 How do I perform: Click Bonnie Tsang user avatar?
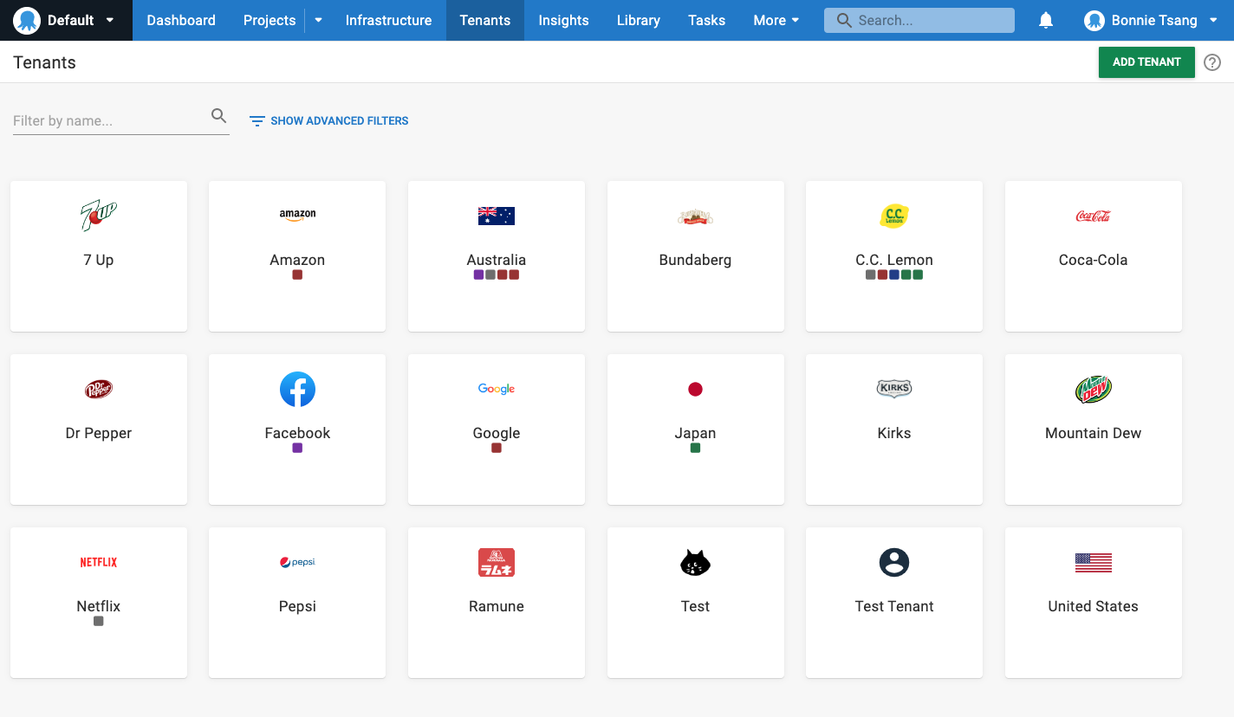[1094, 20]
